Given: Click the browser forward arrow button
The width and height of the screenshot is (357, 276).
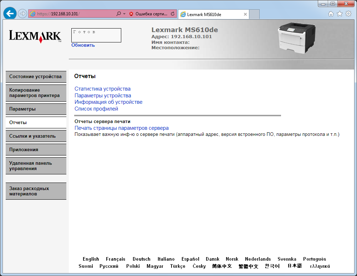Looking at the screenshot, I should (22, 14).
